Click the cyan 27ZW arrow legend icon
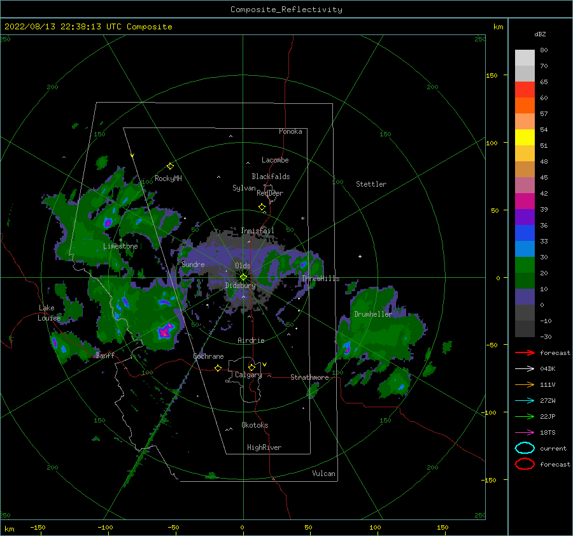 coord(525,401)
